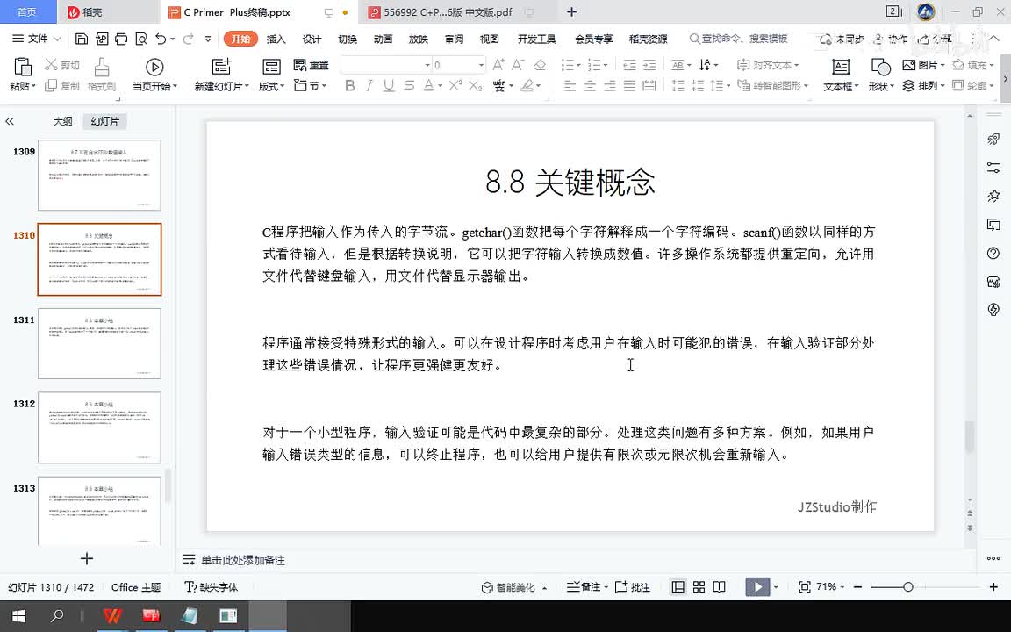The width and height of the screenshot is (1011, 632).
Task: Switch to Reading view icon
Action: point(719,587)
